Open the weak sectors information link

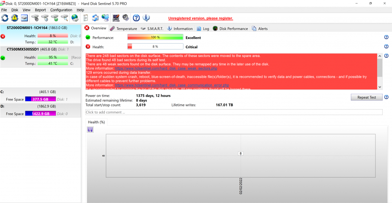(166, 68)
